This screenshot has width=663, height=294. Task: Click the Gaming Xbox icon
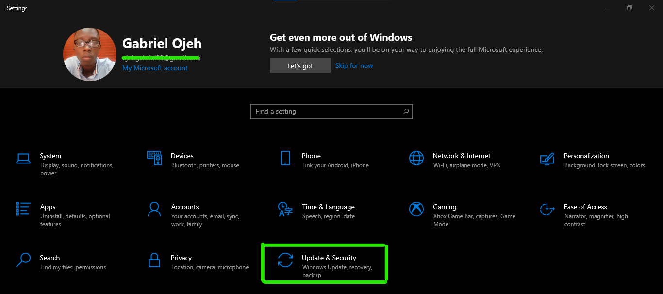(416, 209)
